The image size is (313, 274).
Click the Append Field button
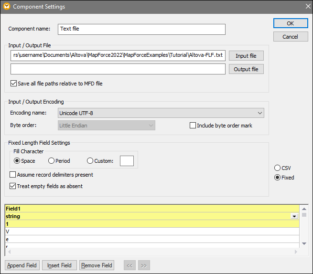pyautogui.click(x=22, y=265)
